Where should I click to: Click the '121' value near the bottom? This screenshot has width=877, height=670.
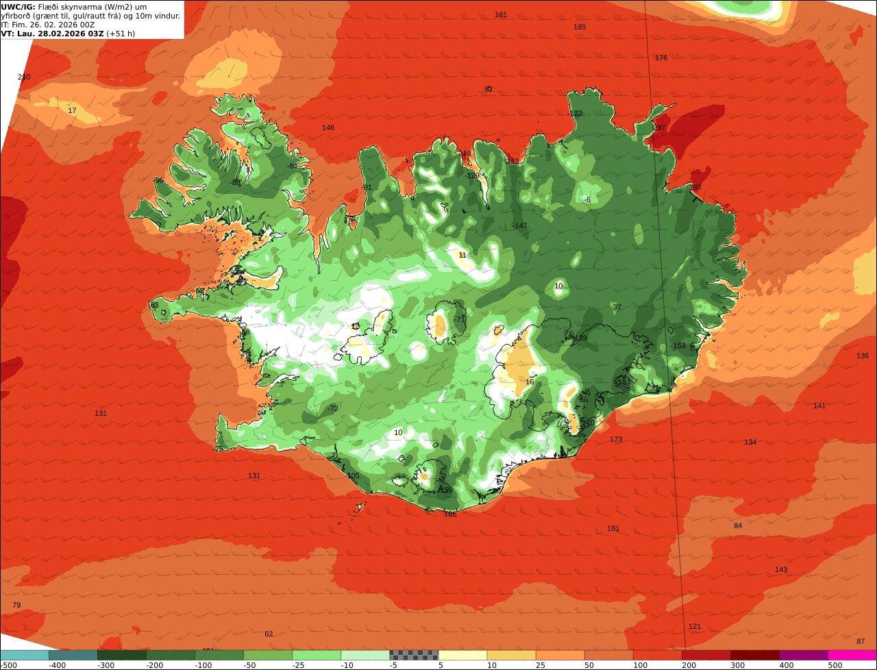[695, 626]
